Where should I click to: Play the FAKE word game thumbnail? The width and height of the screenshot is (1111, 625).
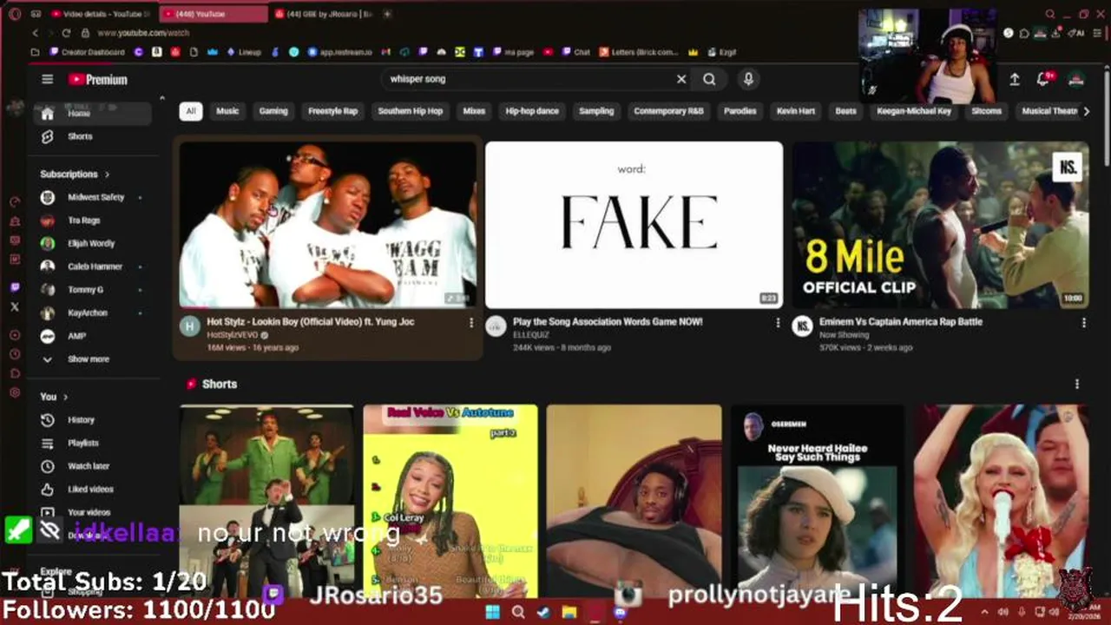click(634, 225)
